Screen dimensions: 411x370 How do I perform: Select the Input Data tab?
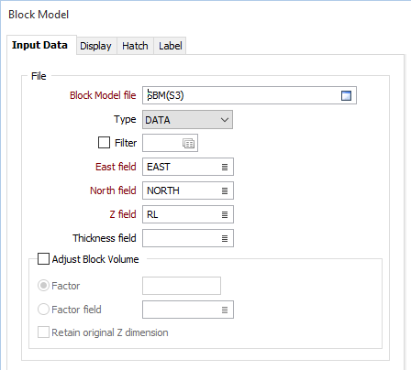(x=39, y=45)
